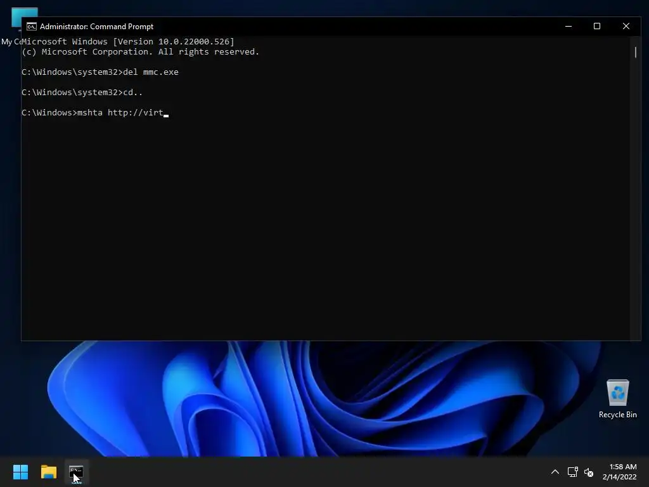
Task: Open File Explorer from the taskbar
Action: [x=48, y=472]
